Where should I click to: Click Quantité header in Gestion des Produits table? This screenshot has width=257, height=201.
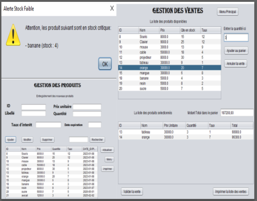[x=59, y=149]
